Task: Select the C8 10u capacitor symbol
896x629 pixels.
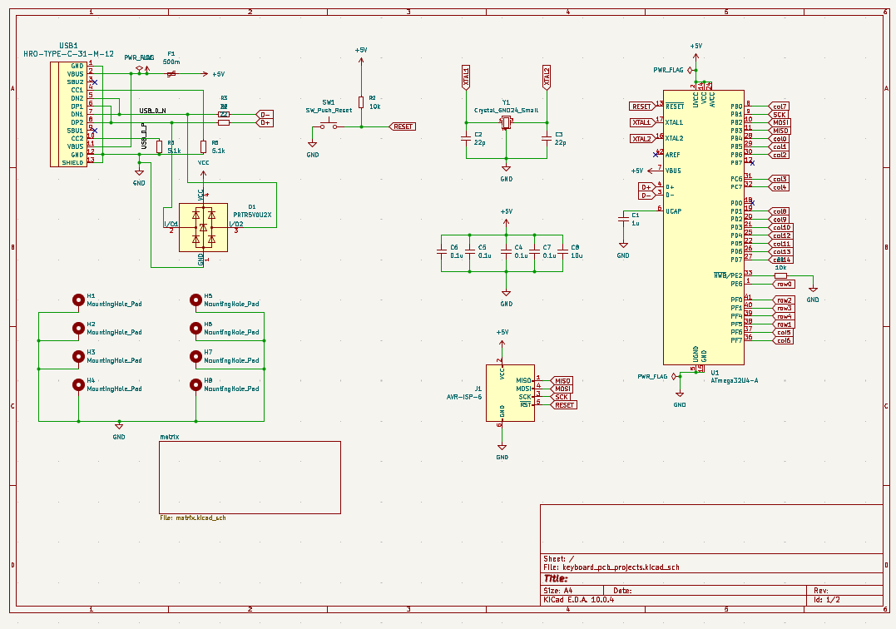Action: click(x=563, y=251)
